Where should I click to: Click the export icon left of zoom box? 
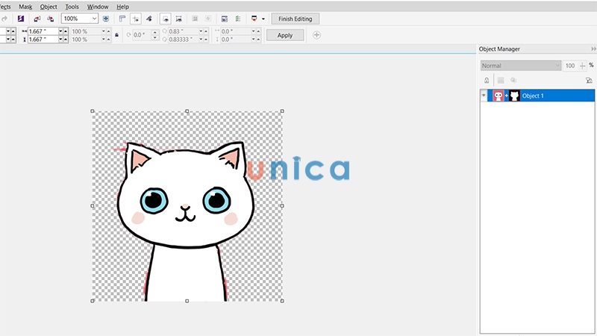click(50, 19)
